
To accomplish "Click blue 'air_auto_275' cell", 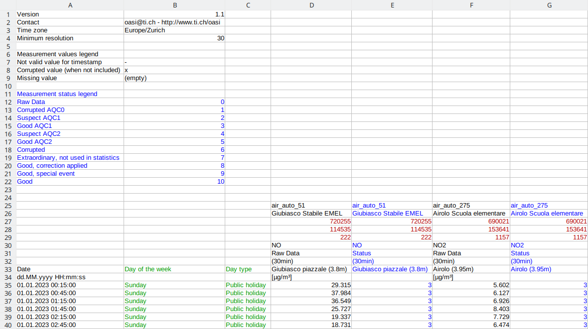I will [x=549, y=206].
